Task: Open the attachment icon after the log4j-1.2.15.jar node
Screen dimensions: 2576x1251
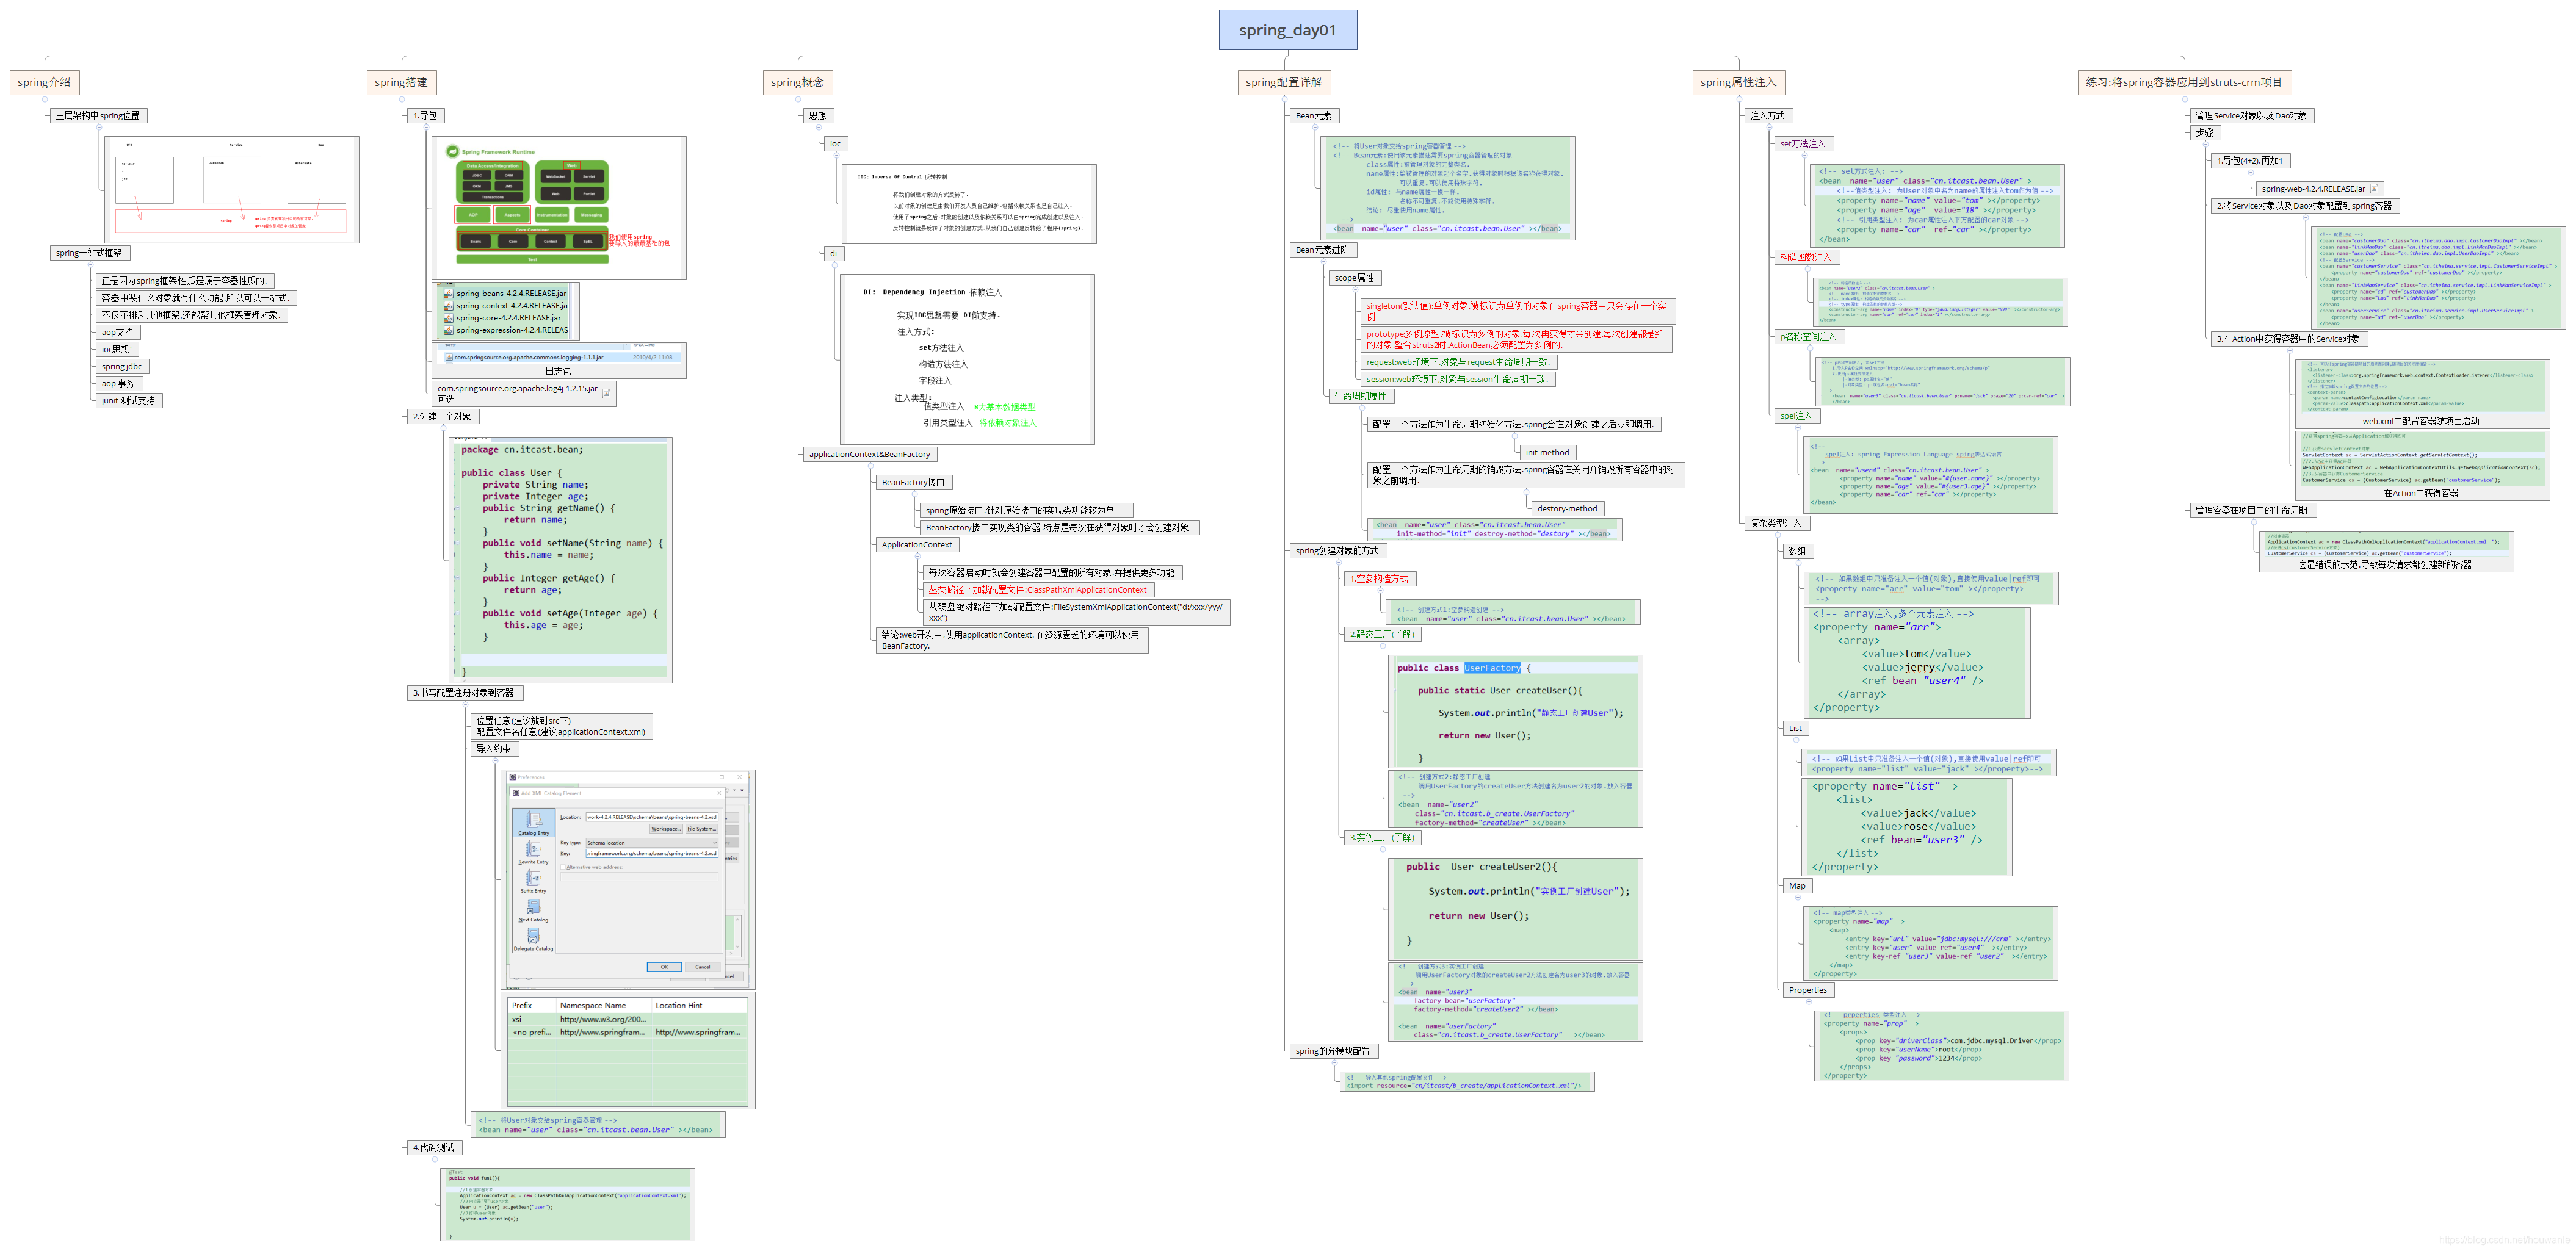Action: pyautogui.click(x=606, y=394)
